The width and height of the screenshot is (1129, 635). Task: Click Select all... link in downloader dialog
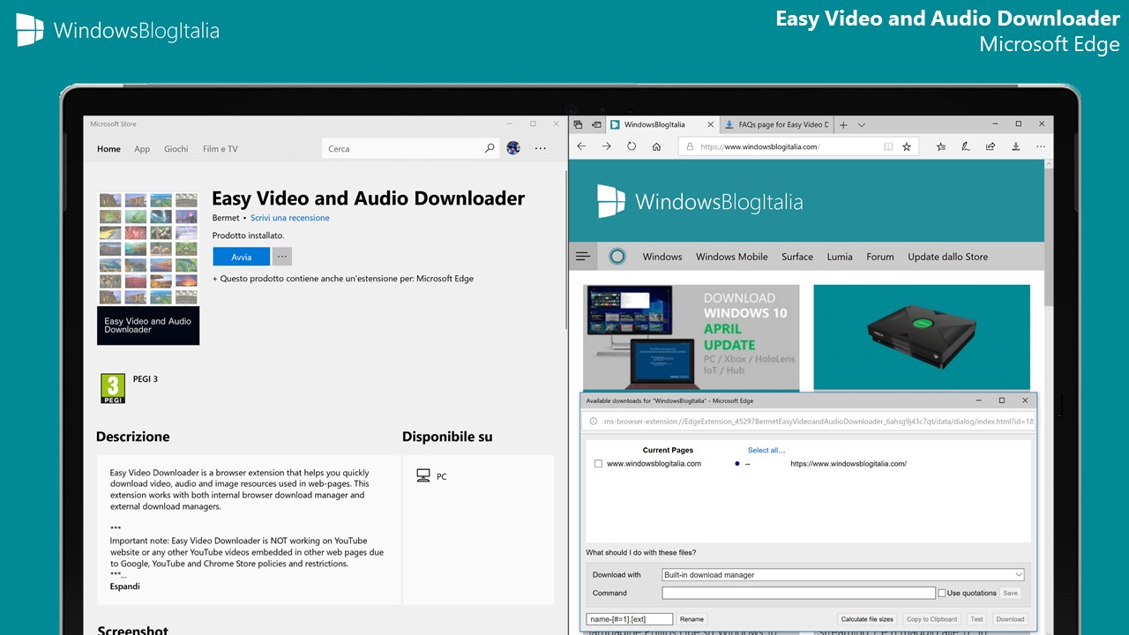766,450
